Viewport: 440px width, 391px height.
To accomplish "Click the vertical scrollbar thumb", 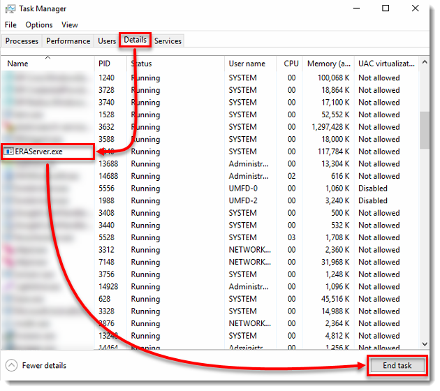I will [x=425, y=130].
